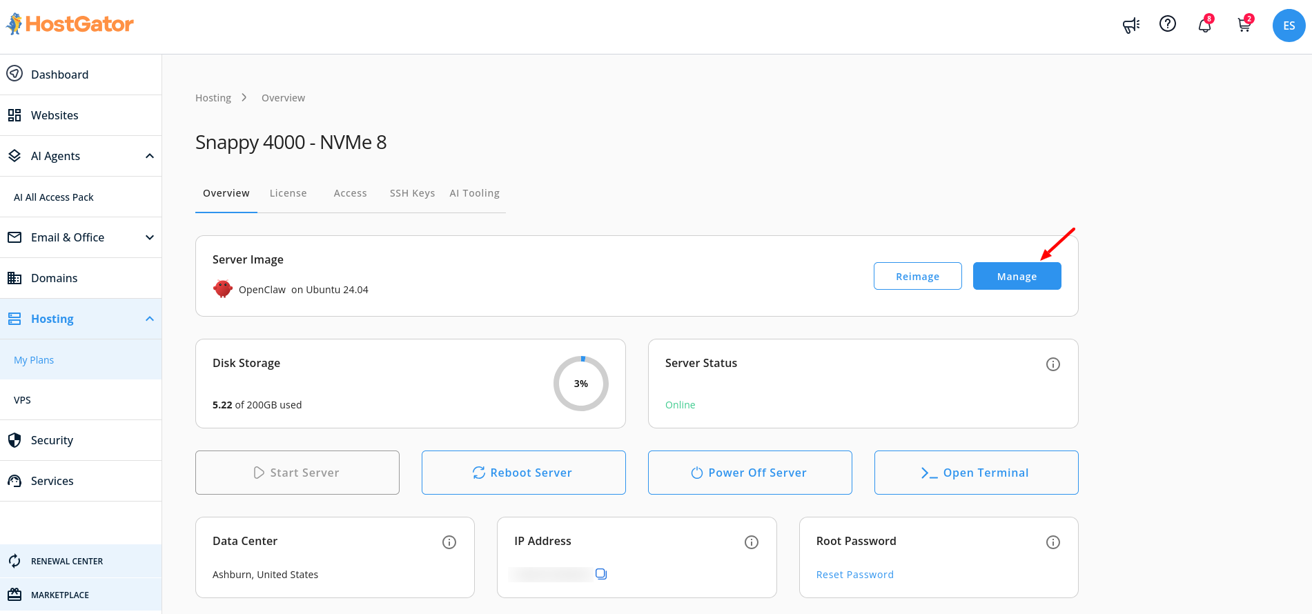Open Security in the sidebar
The image size is (1312, 614).
[x=81, y=440]
